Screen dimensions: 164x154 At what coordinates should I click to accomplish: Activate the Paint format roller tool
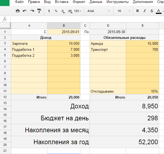click(39, 11)
